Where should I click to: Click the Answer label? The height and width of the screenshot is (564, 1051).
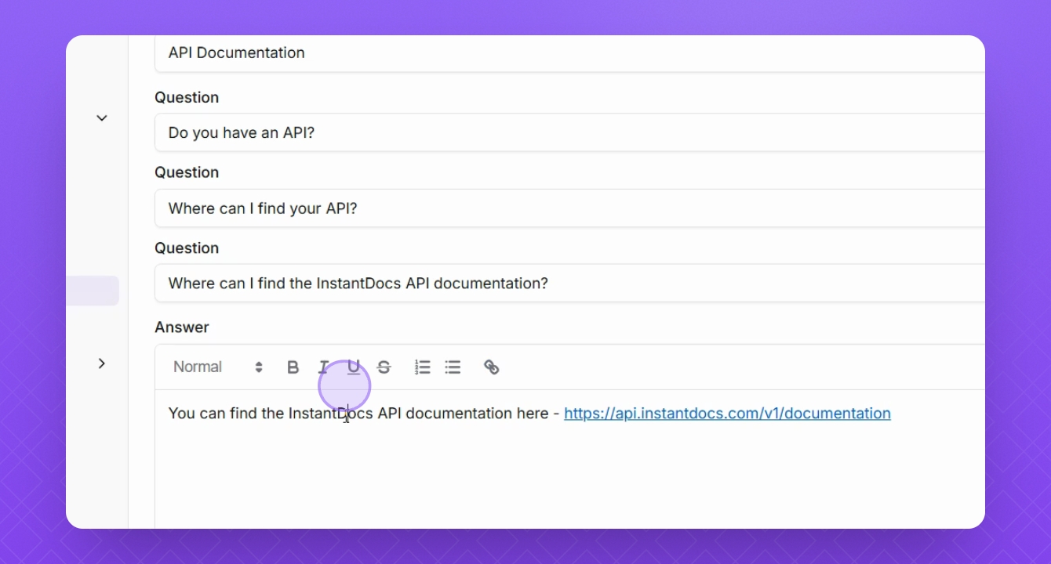coord(182,327)
